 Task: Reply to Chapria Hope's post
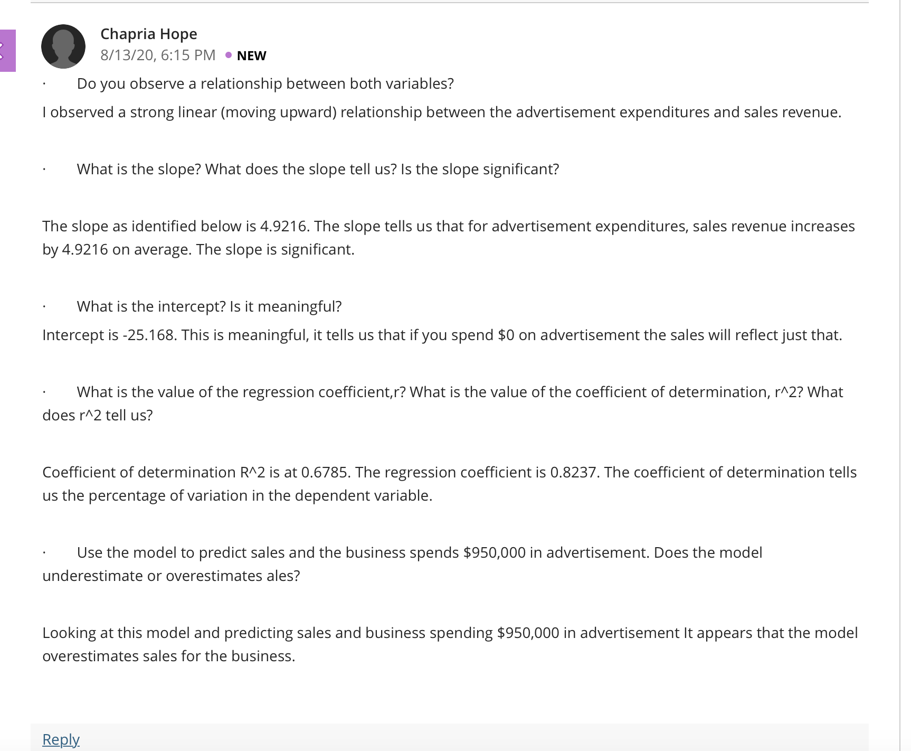tap(61, 739)
